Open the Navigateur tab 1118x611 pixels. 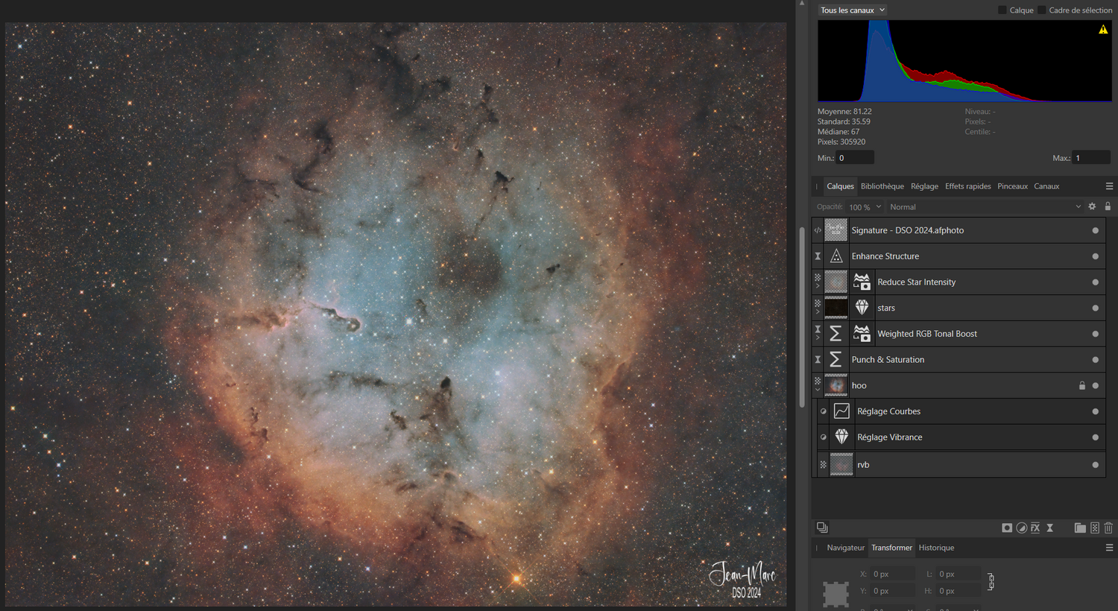tap(845, 548)
